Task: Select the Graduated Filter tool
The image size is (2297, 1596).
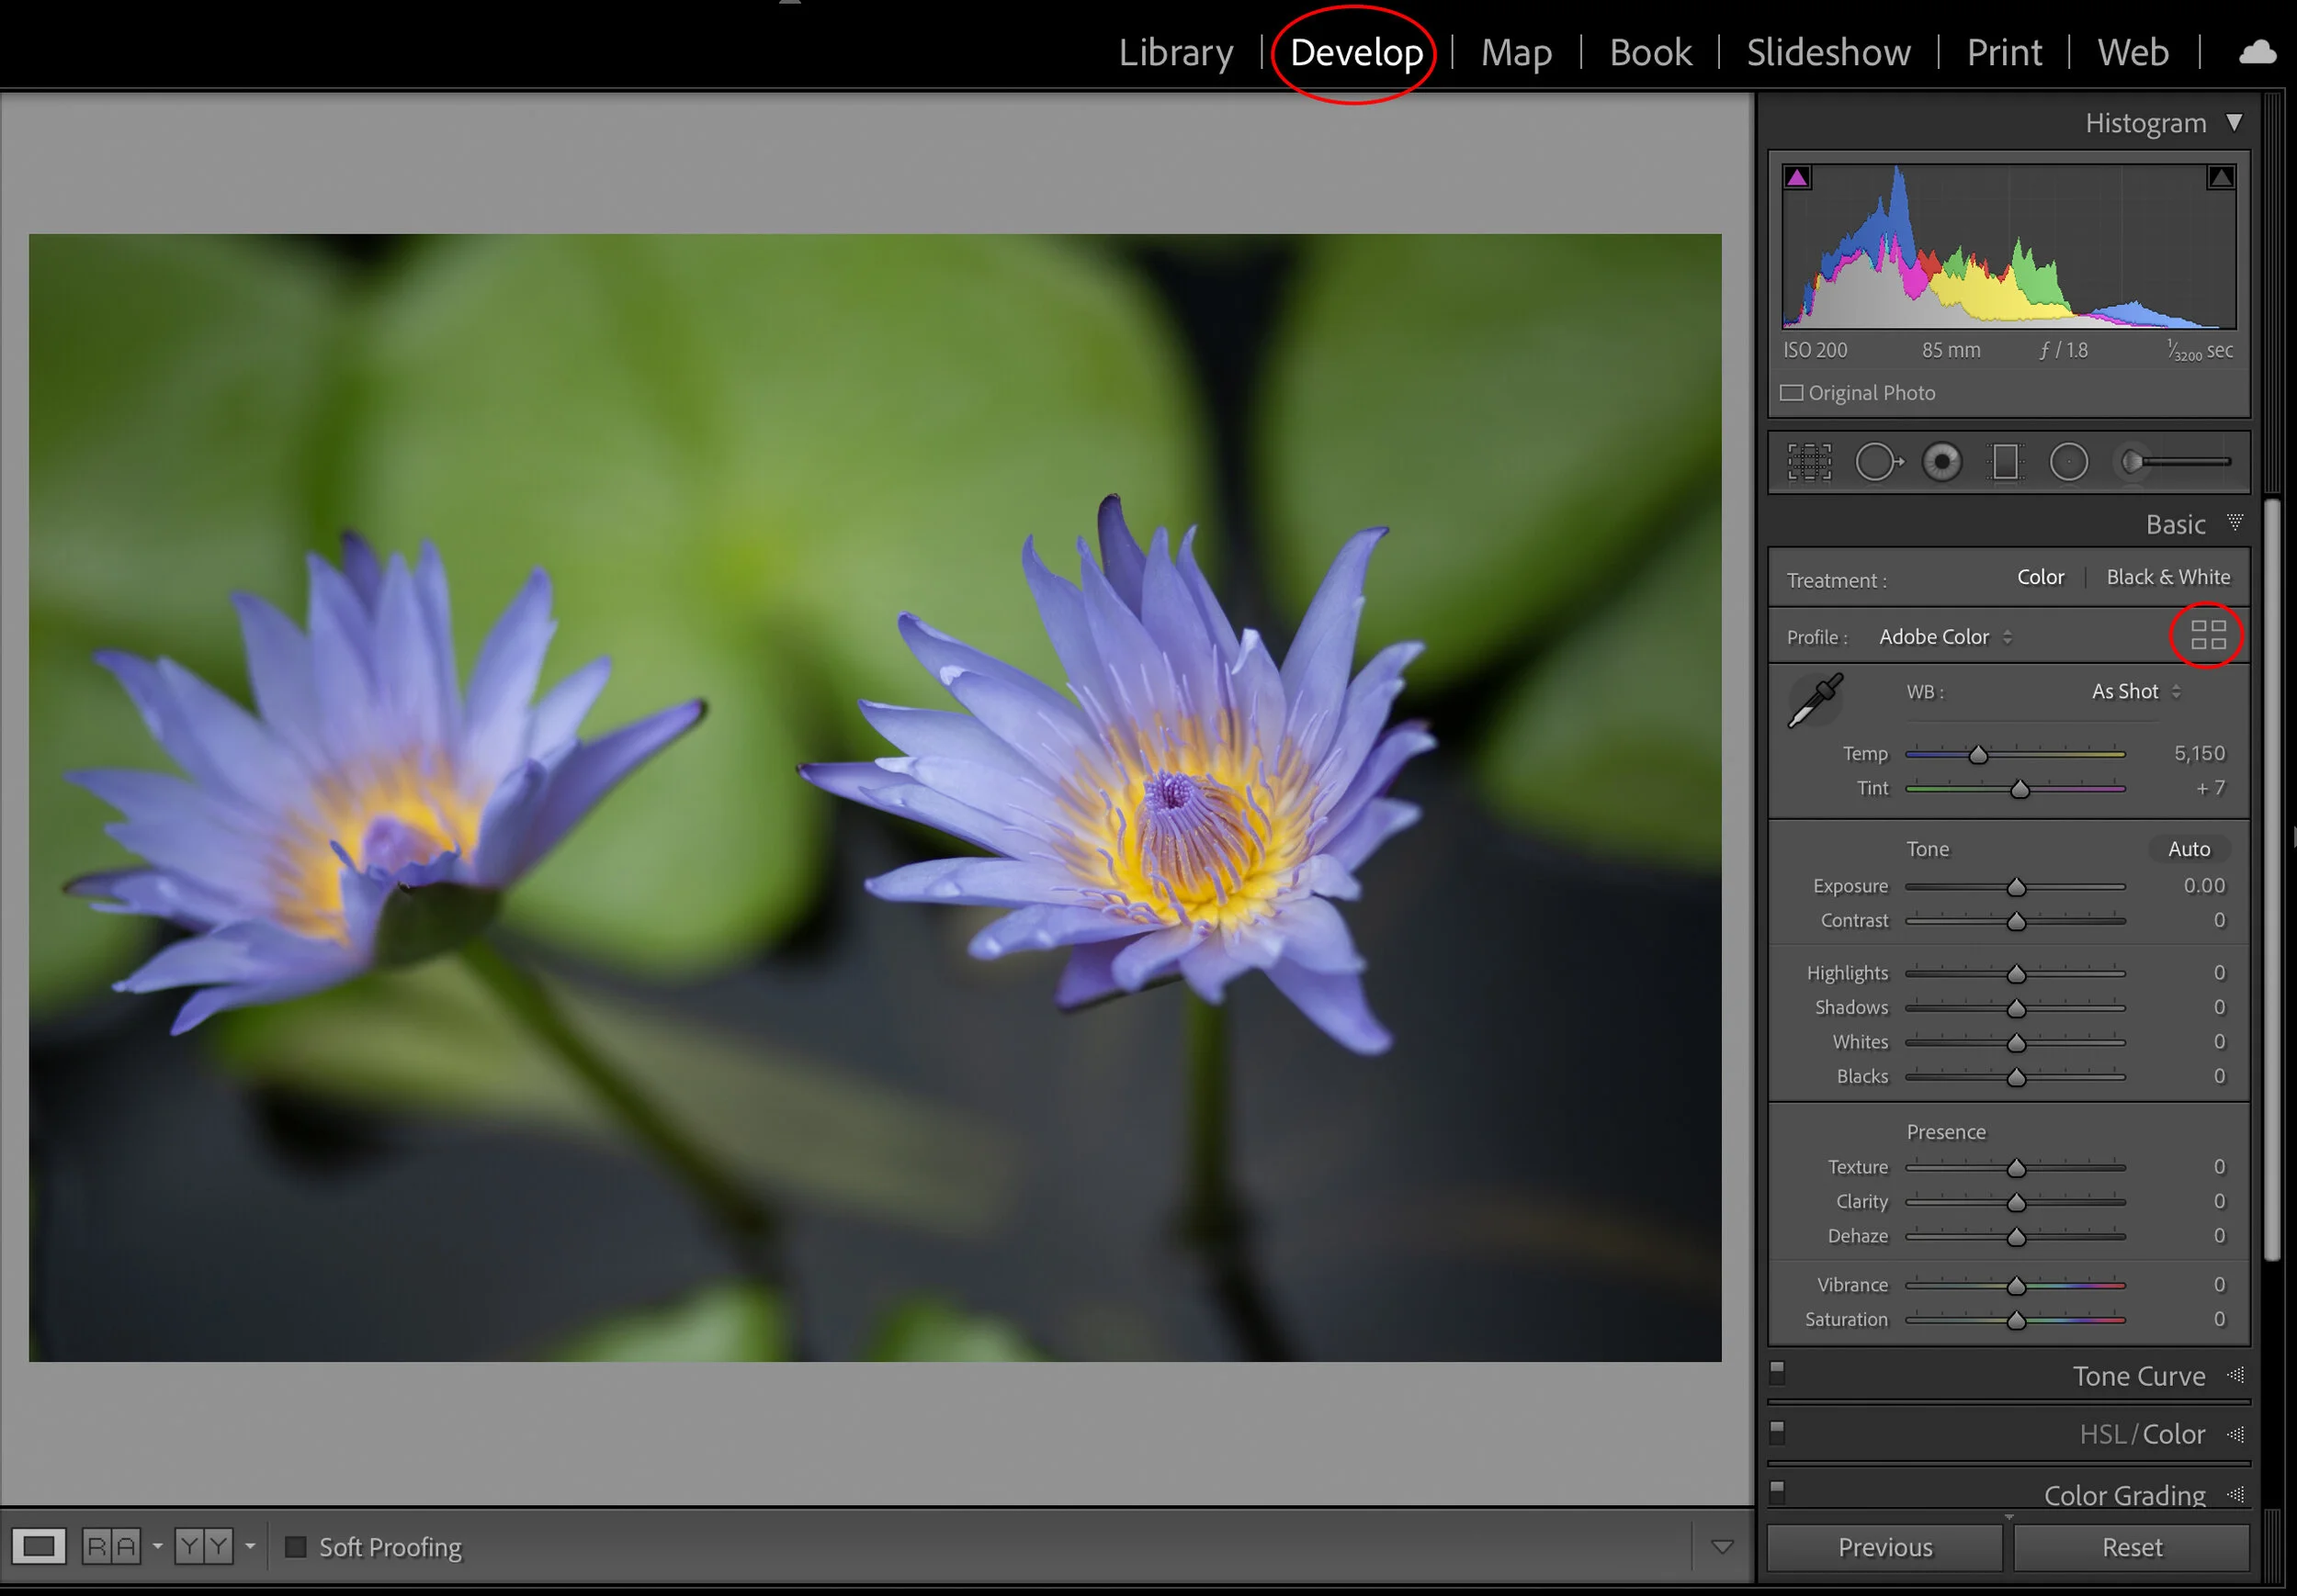Action: [2005, 462]
